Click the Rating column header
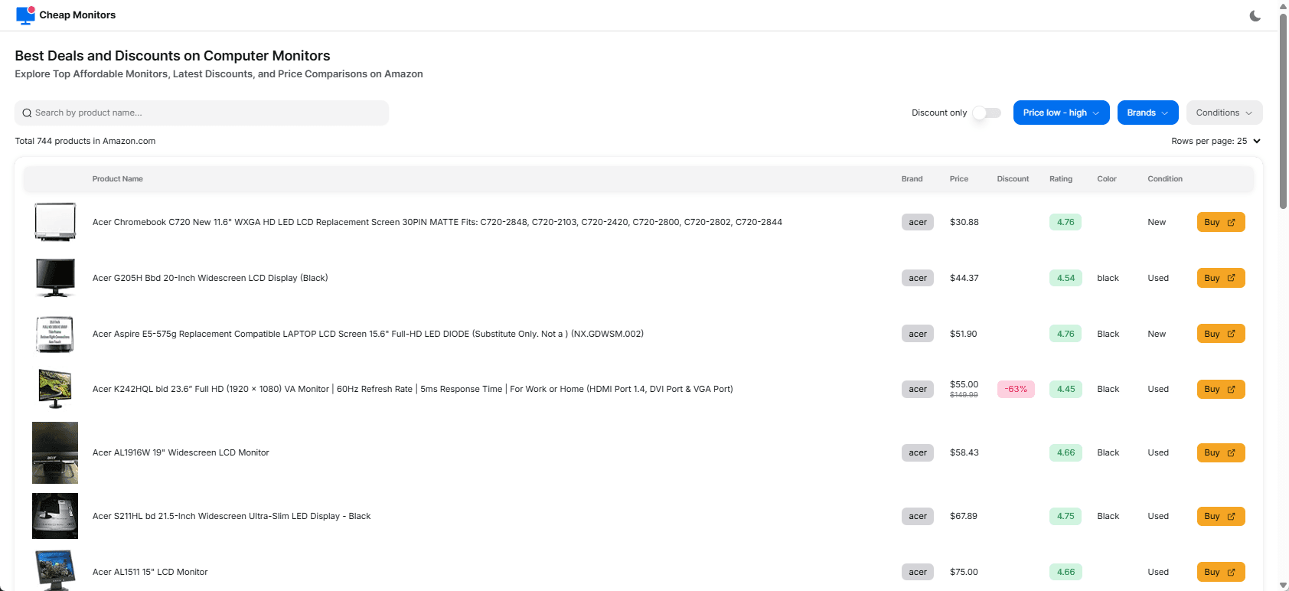Screen dimensions: 1289x591 click(x=1060, y=179)
